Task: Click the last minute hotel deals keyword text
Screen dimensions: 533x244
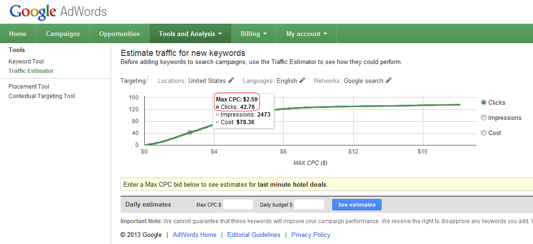Action: click(292, 185)
